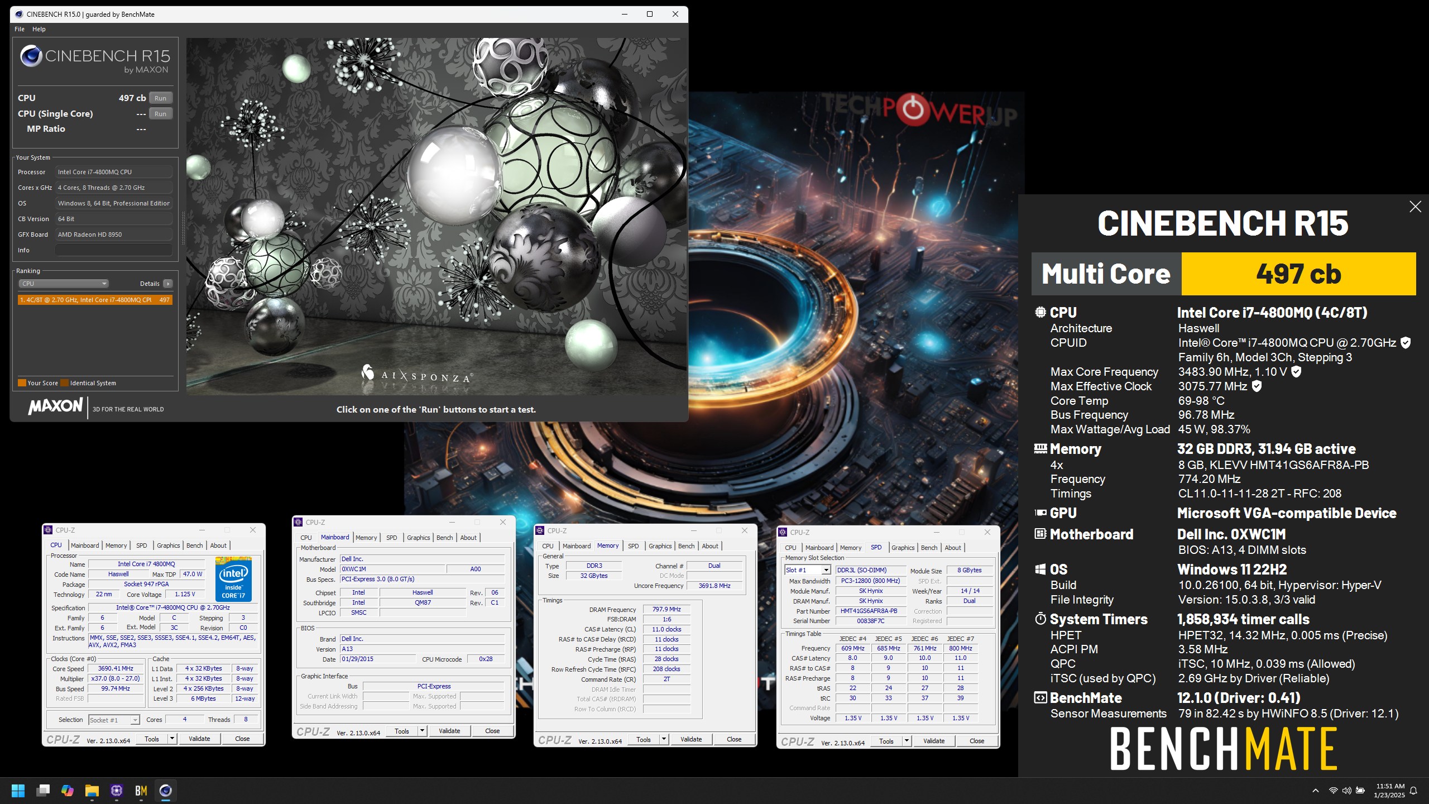Open the clock and date in the tray
1429x804 pixels.
coord(1389,791)
